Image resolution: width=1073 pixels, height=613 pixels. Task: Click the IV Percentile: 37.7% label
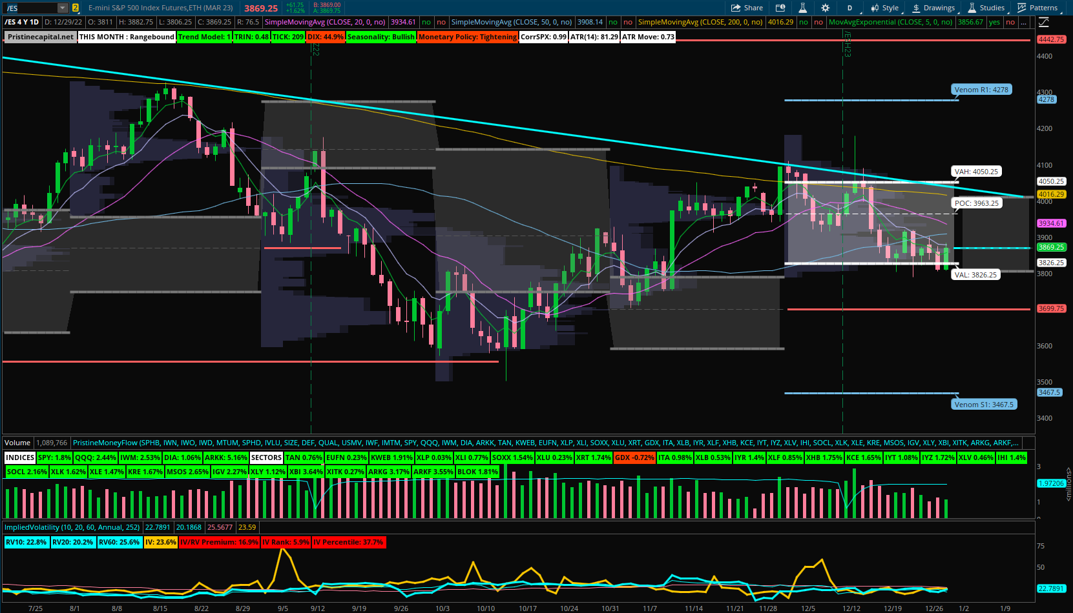point(348,542)
